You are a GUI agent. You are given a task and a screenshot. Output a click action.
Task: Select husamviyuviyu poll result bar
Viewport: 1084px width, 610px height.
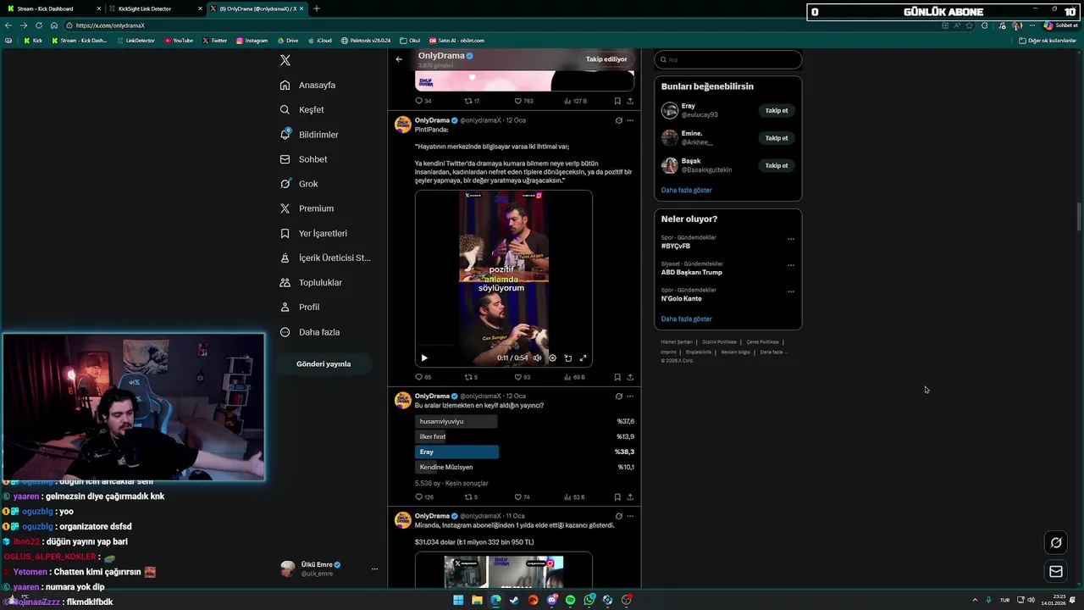pos(456,421)
